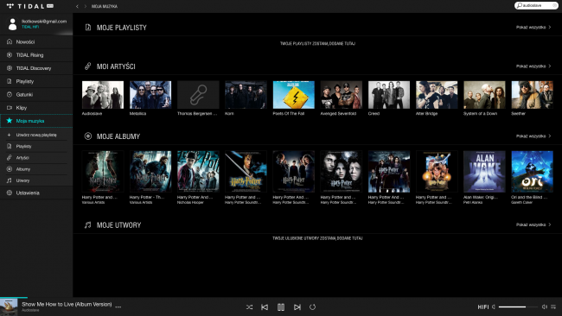Open Audioslave artist thumbnail

click(103, 95)
